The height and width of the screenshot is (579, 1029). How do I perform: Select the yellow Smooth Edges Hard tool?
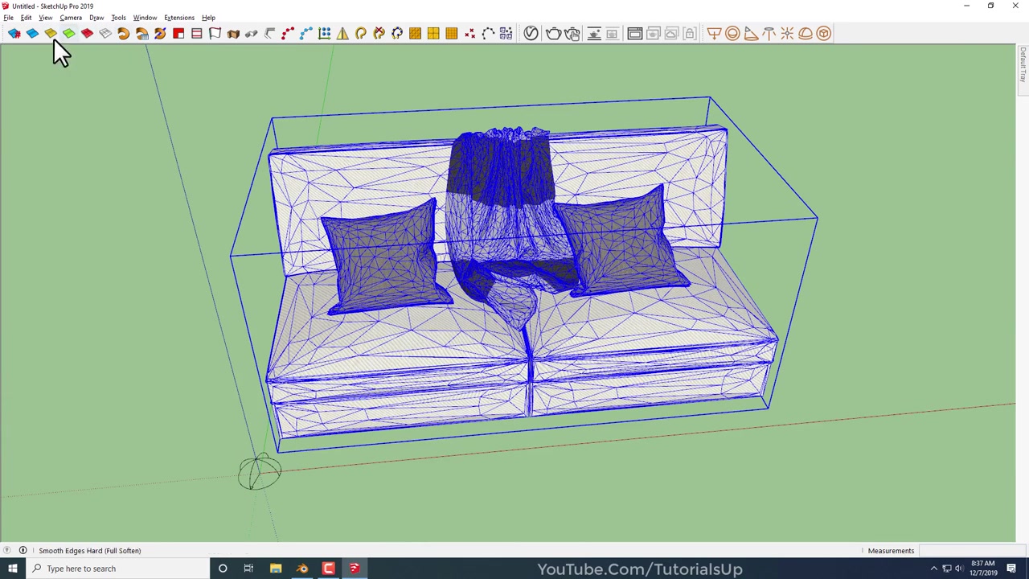[x=50, y=33]
